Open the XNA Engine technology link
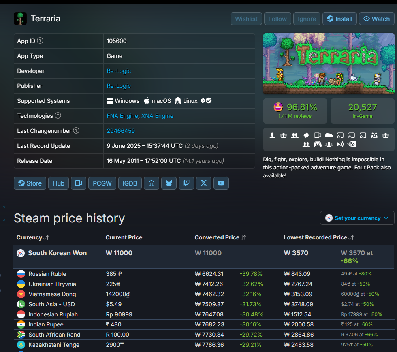This screenshot has width=397, height=352. tap(157, 116)
